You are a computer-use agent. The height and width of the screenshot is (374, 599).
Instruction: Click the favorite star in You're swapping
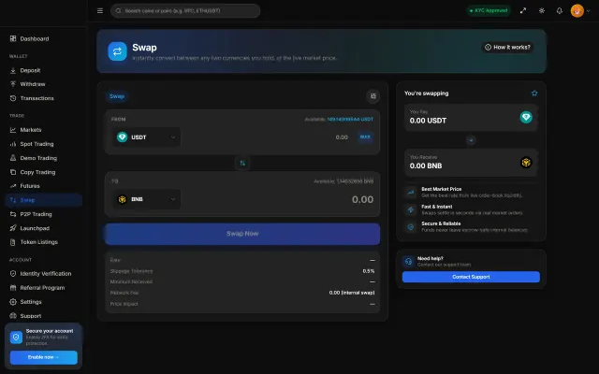[x=534, y=93]
